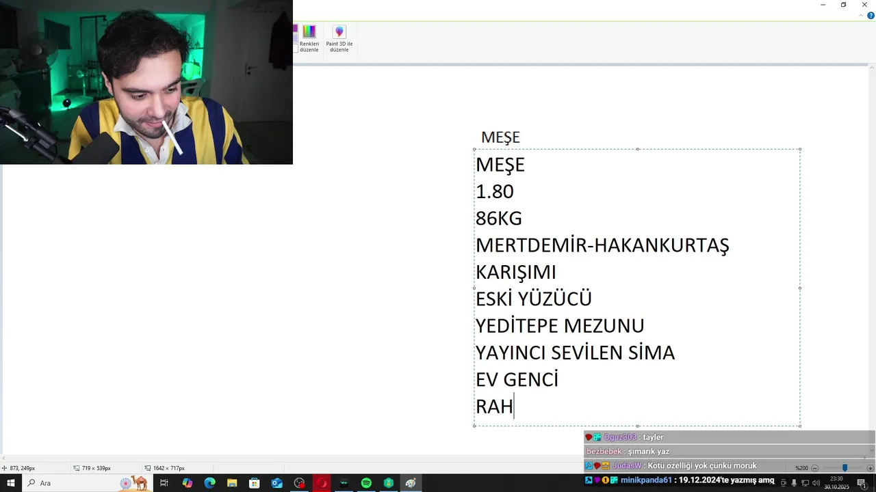The height and width of the screenshot is (492, 876).
Task: Click the YAYINCI SEVİLEN SİMA line
Action: pos(576,353)
